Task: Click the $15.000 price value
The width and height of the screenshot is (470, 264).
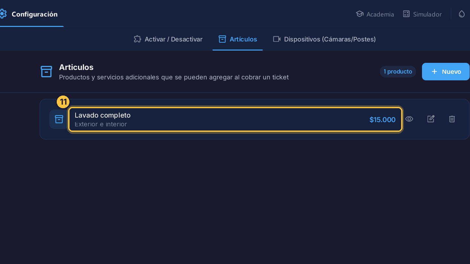Action: [x=382, y=120]
